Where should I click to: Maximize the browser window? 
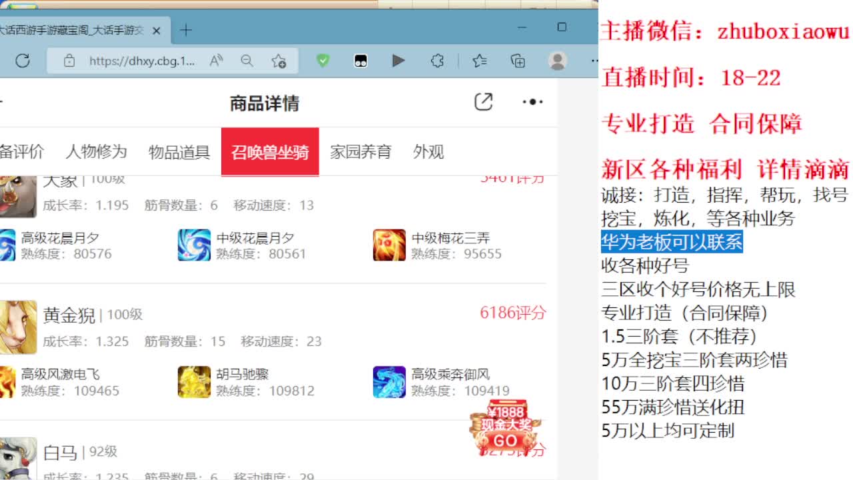562,27
